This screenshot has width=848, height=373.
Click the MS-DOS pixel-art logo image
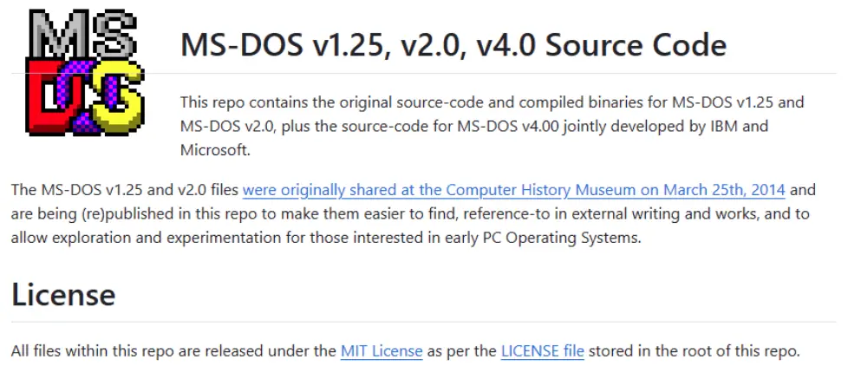pyautogui.click(x=85, y=73)
